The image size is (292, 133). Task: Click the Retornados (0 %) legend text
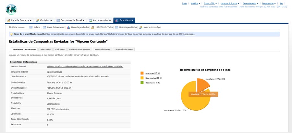153,83
